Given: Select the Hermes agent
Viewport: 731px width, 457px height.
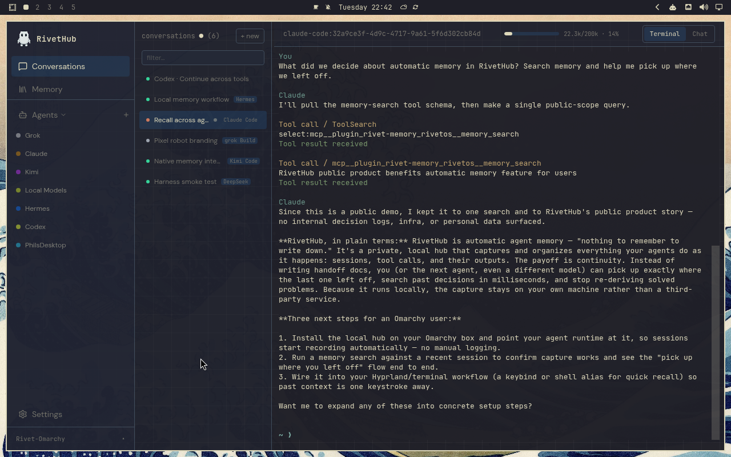Looking at the screenshot, I should coord(71,209).
